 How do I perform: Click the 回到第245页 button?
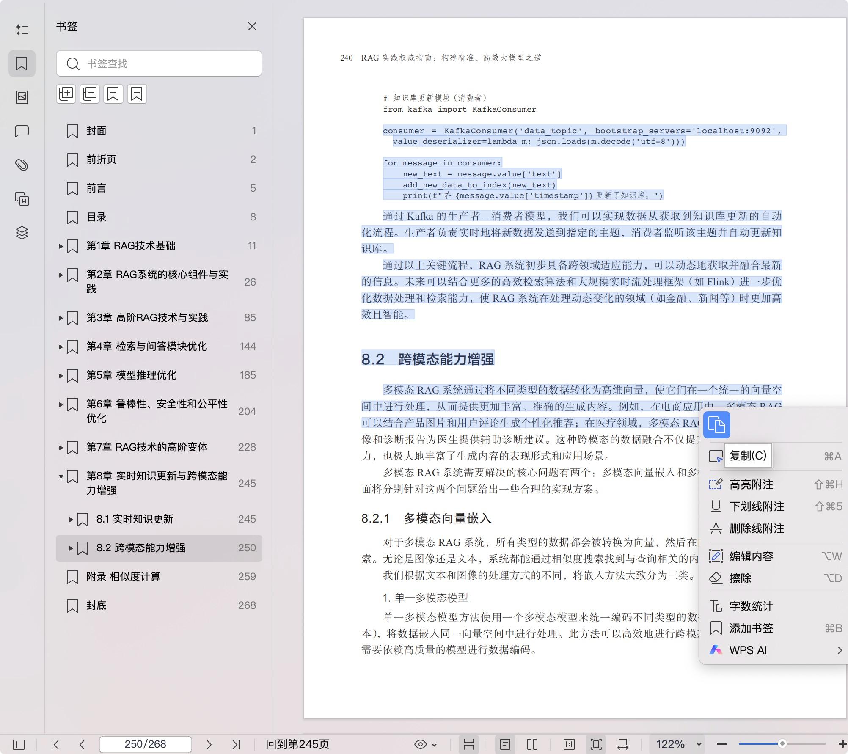pyautogui.click(x=298, y=744)
